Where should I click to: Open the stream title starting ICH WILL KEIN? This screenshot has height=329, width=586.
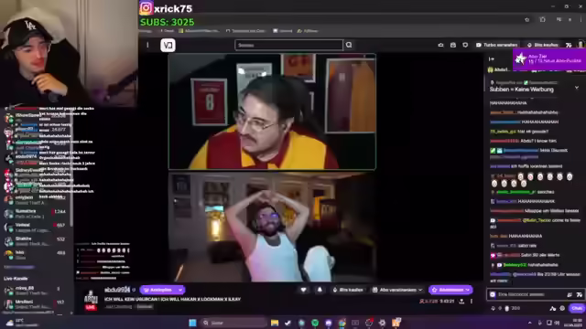[172, 299]
